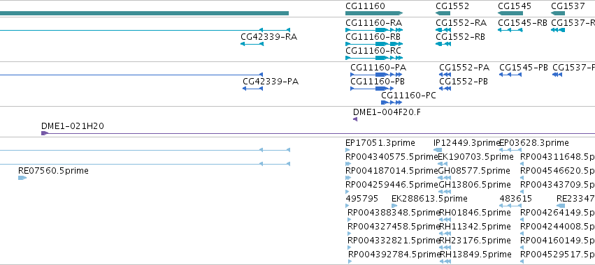Click the CG42339-RA transcript glyph
The image size is (595, 265).
pos(252,44)
